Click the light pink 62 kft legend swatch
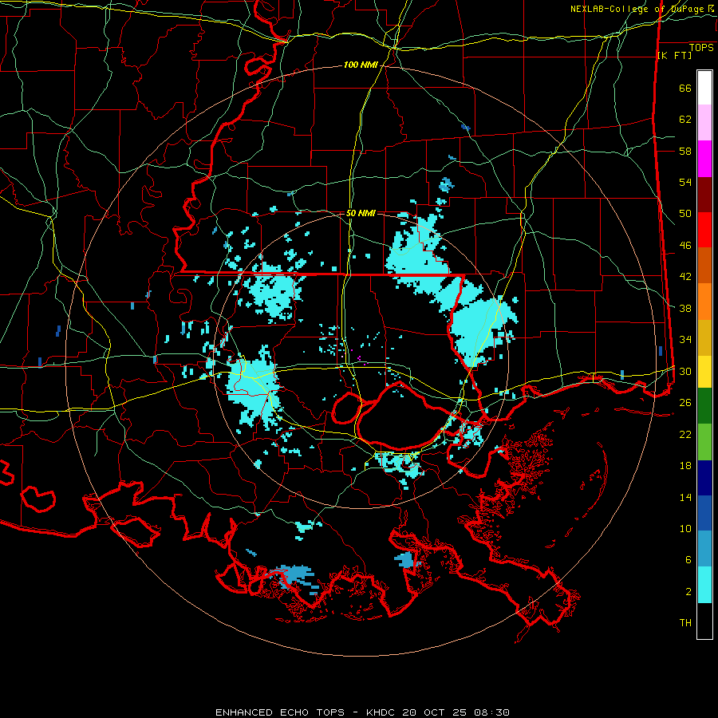 [704, 123]
